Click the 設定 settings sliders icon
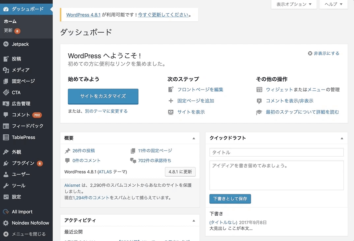This screenshot has height=241, width=354. pos(6,197)
